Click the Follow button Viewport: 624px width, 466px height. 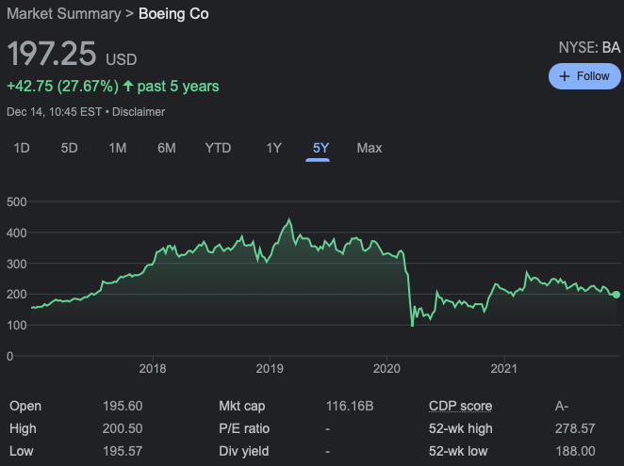[x=584, y=76]
